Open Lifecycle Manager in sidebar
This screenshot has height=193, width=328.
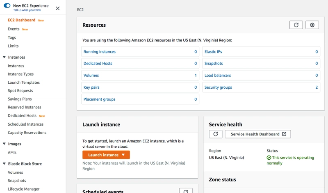24,189
